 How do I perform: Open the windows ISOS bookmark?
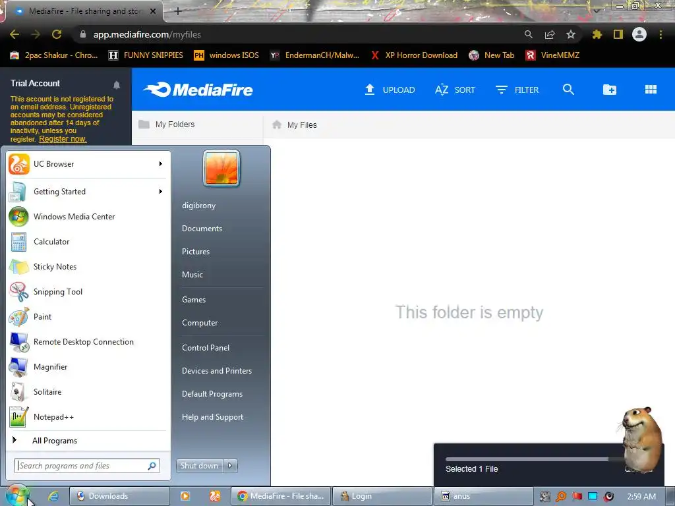pyautogui.click(x=227, y=55)
